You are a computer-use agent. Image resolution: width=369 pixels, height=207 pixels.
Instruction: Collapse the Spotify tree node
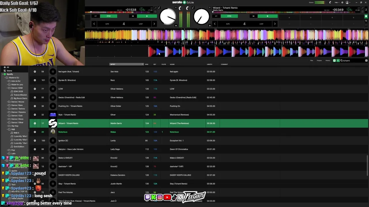coord(2,74)
